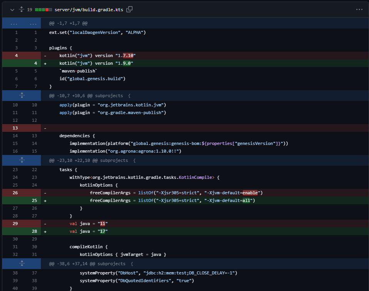Image resolution: width=369 pixels, height=291 pixels.
Task: Click the added 'val java = "17"' code line
Action: click(x=89, y=231)
